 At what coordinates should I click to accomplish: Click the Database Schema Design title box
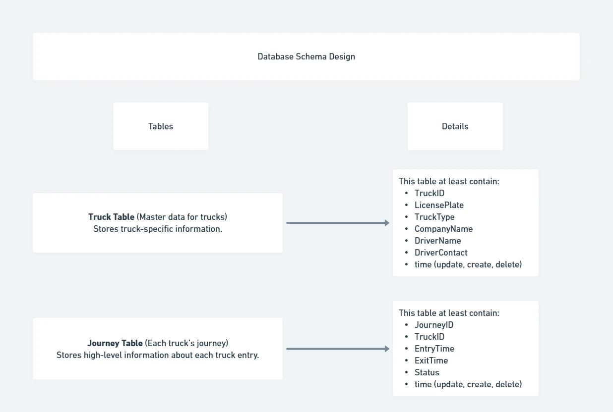[x=306, y=56]
